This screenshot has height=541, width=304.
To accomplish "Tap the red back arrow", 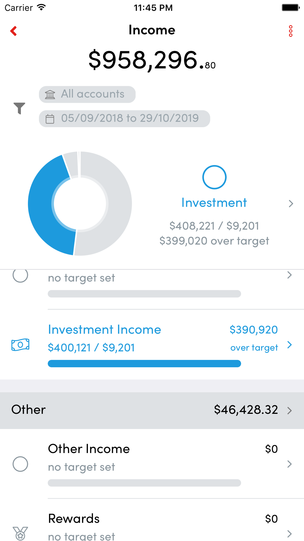I will point(13,31).
